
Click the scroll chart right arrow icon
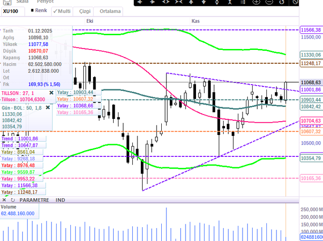(x=153, y=2)
